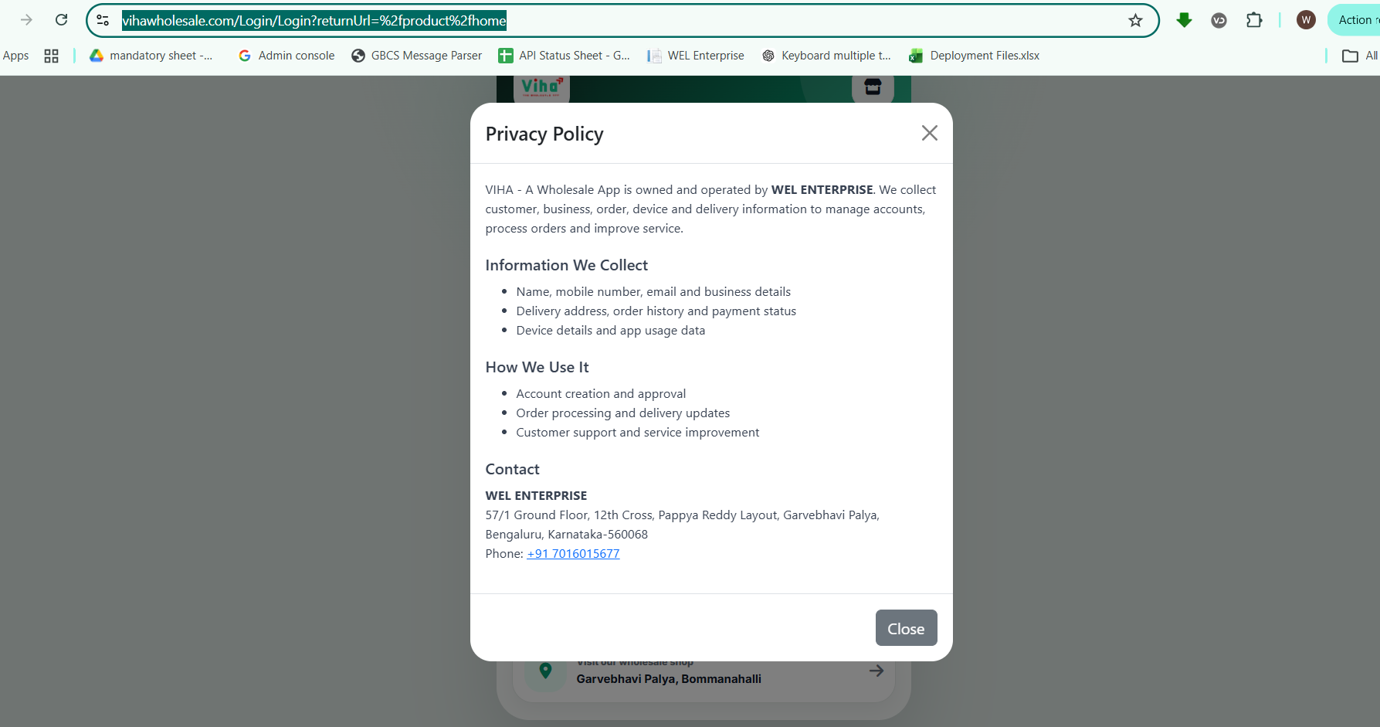Go forward with the browser arrow

click(26, 20)
